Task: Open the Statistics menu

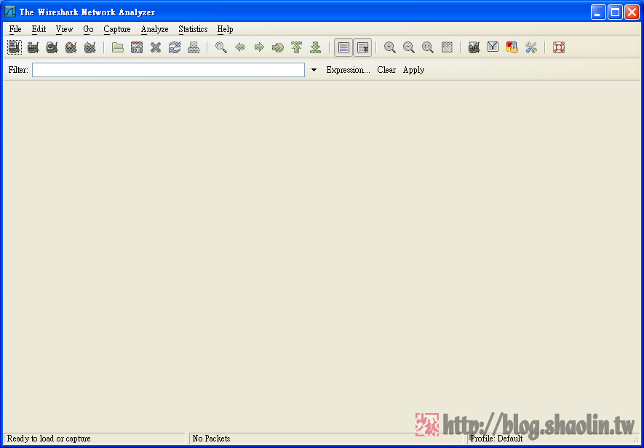Action: 193,29
